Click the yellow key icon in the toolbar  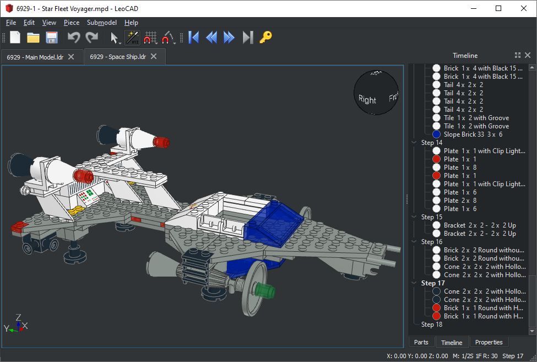coord(265,37)
